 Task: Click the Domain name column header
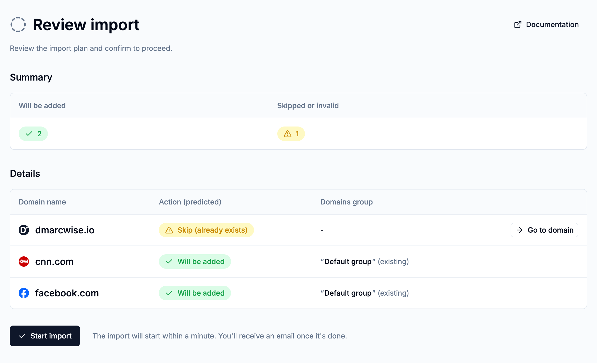click(x=42, y=202)
